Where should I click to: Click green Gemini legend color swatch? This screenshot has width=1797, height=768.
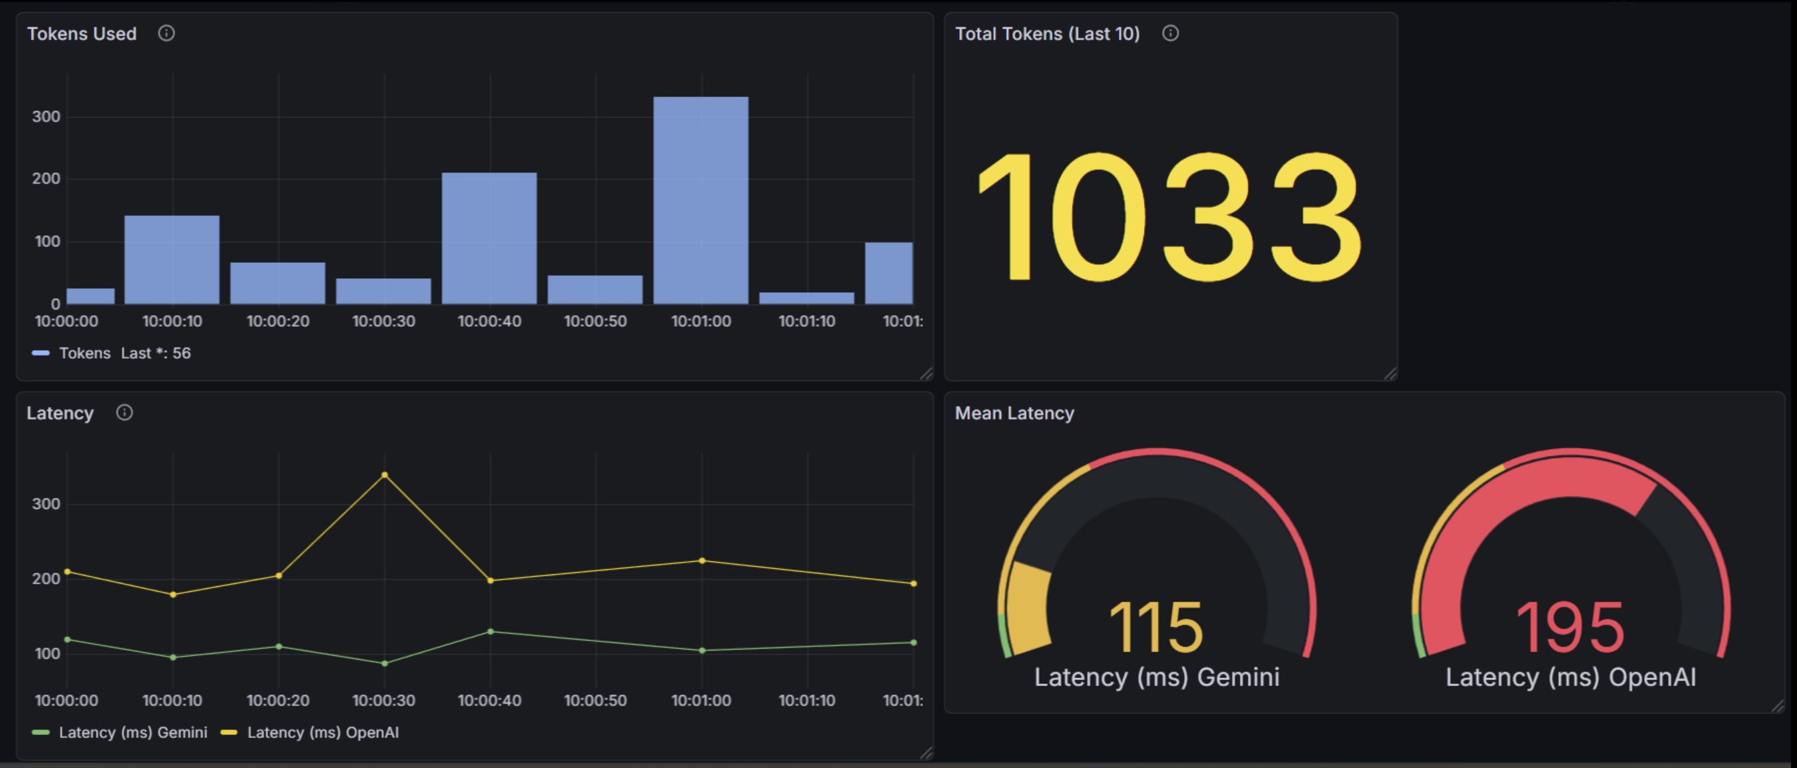pyautogui.click(x=41, y=733)
